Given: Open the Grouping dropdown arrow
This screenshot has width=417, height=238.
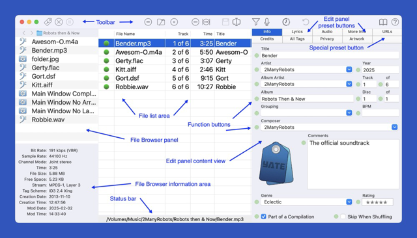Looking at the screenshot, I should [x=349, y=112].
